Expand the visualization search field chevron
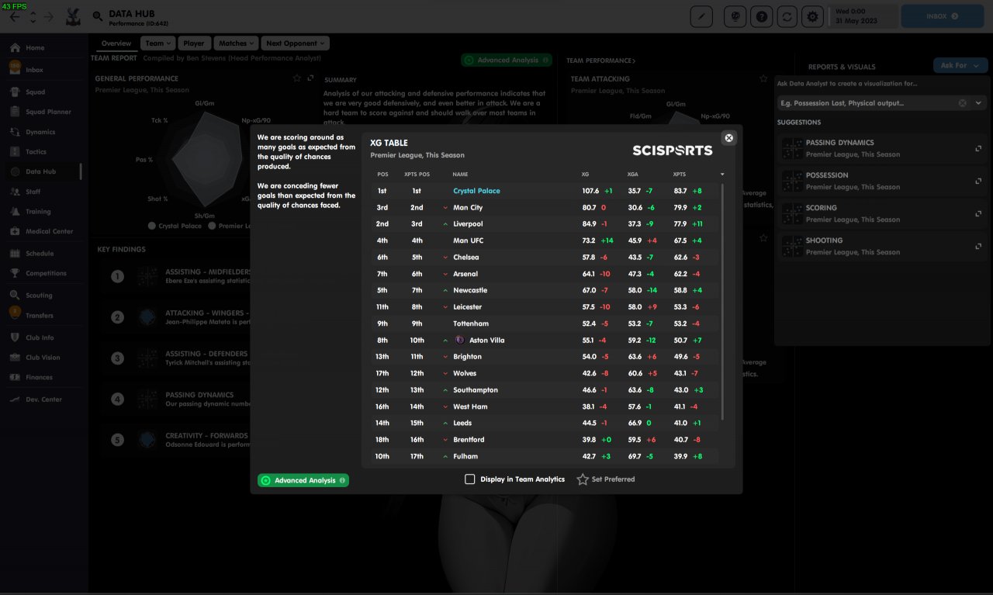993x595 pixels. pyautogui.click(x=979, y=103)
